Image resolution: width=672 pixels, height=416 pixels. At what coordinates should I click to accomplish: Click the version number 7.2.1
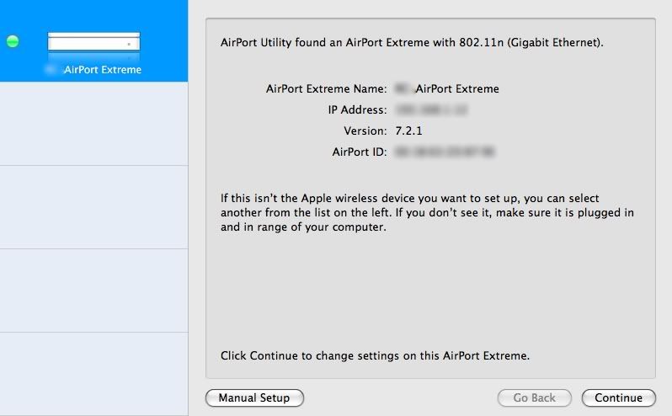408,131
